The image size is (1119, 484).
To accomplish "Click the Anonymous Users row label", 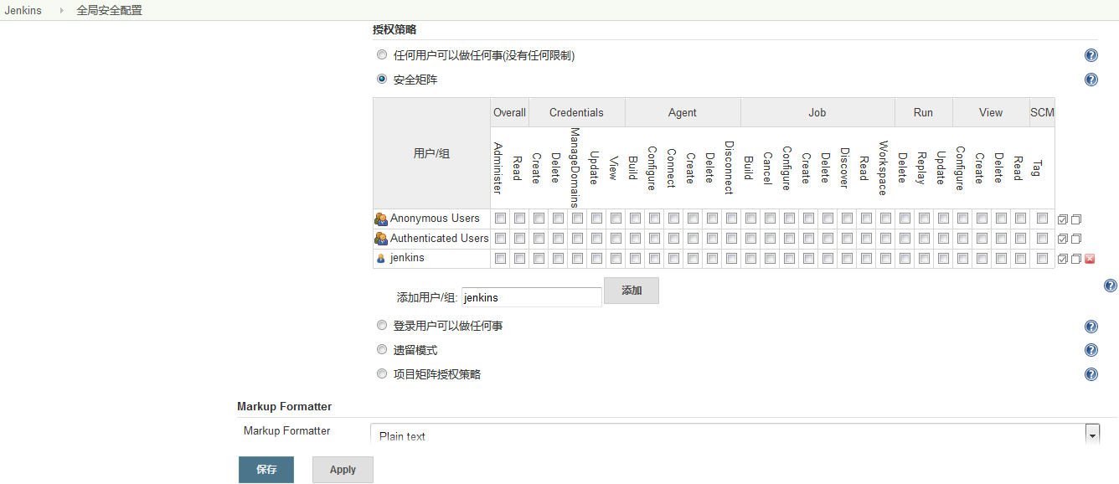I will point(435,219).
